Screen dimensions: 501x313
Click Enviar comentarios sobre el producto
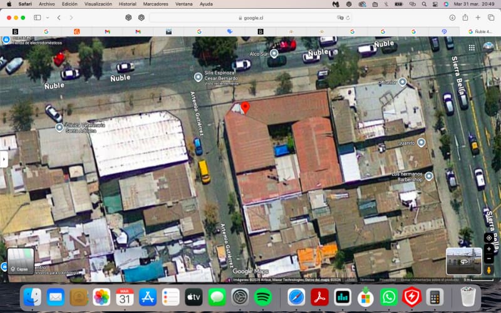click(430, 280)
